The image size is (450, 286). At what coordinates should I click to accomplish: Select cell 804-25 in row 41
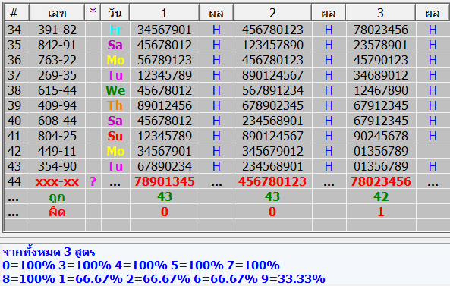pos(57,136)
